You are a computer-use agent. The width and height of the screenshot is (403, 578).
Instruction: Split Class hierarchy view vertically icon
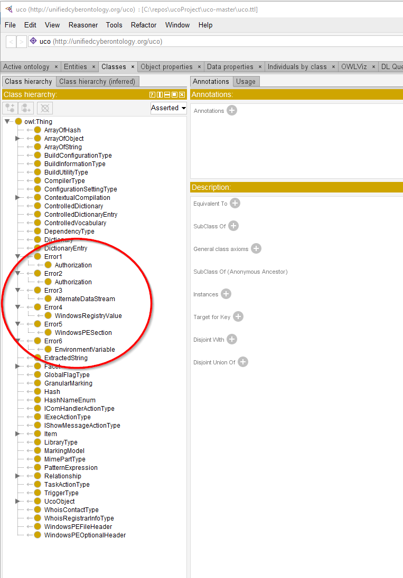(160, 95)
